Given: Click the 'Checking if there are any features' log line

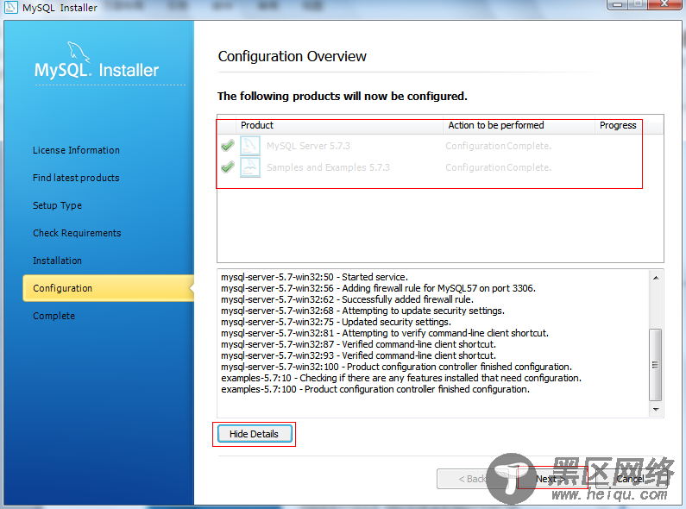Looking at the screenshot, I should [x=401, y=378].
